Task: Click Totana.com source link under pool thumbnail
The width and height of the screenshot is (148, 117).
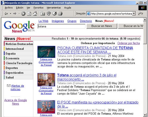Action: pos(46,62)
